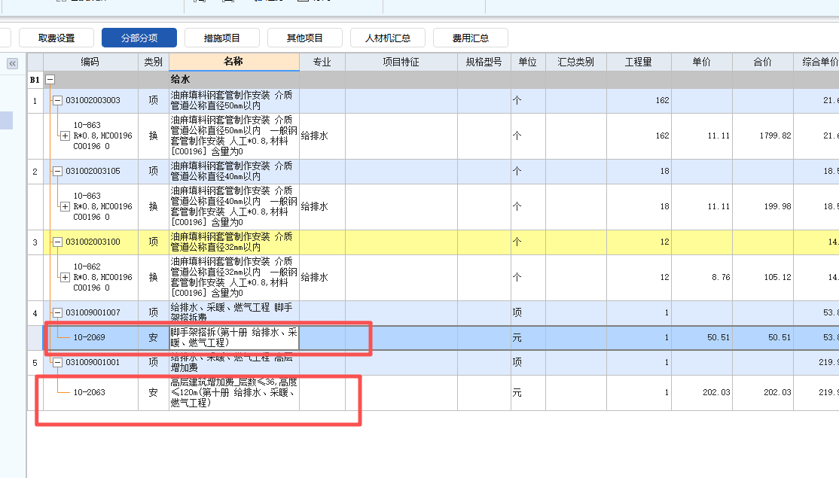
Task: Select quantity 12 in row 031002003100
Action: (x=639, y=242)
